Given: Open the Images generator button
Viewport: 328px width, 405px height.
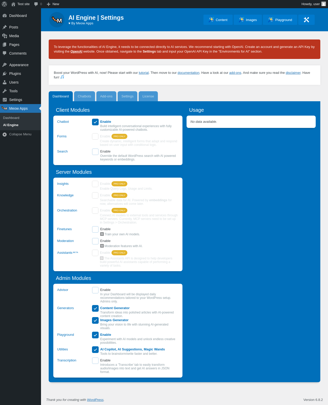Looking at the screenshot, I should [x=248, y=20].
